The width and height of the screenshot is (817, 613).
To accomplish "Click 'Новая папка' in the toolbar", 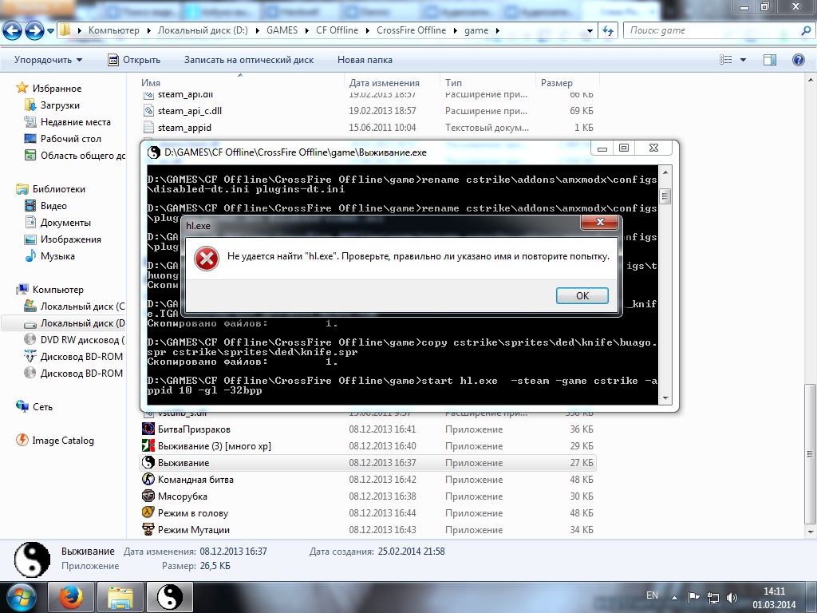I will click(x=365, y=60).
